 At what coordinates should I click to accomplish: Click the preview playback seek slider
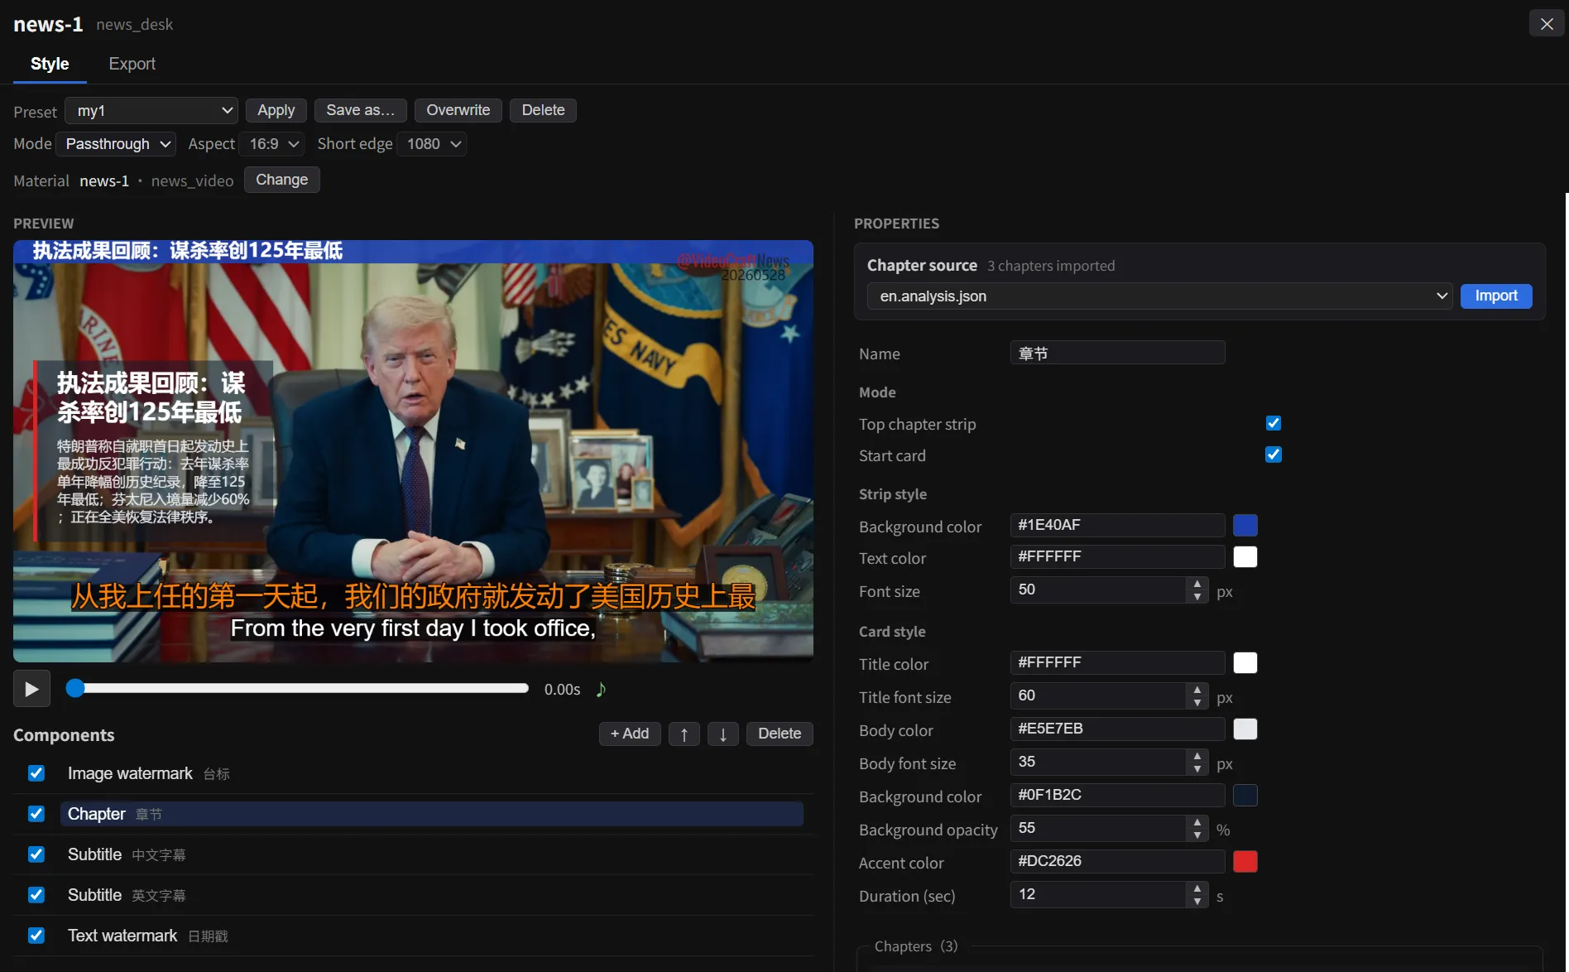298,688
